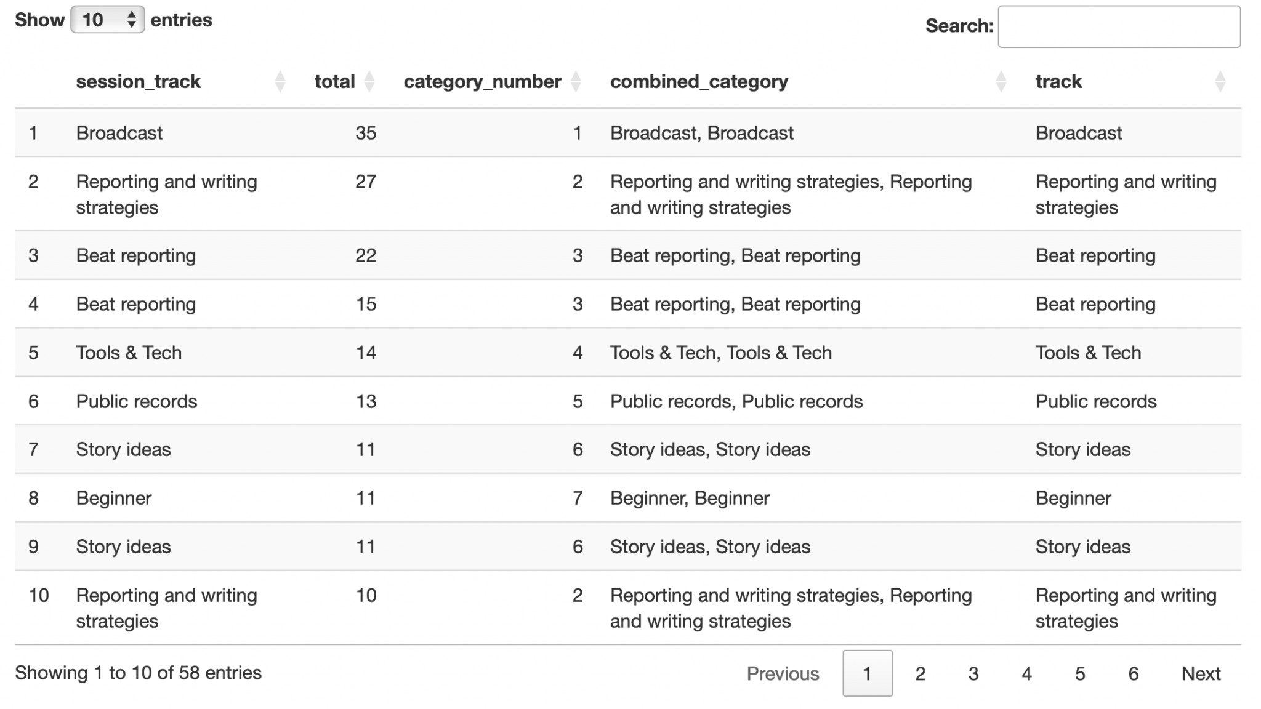The width and height of the screenshot is (1261, 709).
Task: Click the Previous pagination link
Action: [782, 674]
